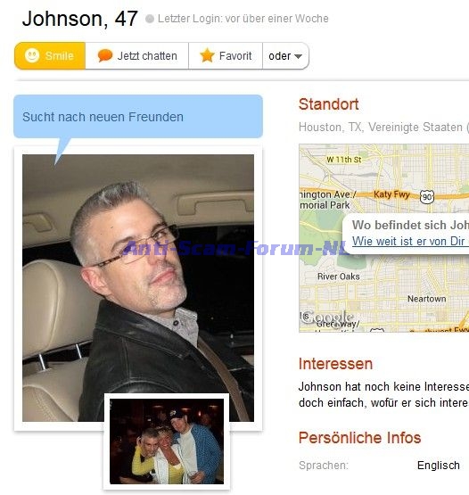Open the oder dropdown menu
The width and height of the screenshot is (469, 495).
(285, 56)
